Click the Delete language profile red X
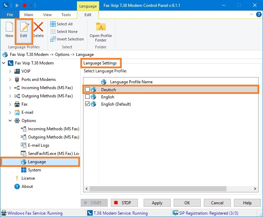The width and height of the screenshot is (263, 217). (x=38, y=27)
